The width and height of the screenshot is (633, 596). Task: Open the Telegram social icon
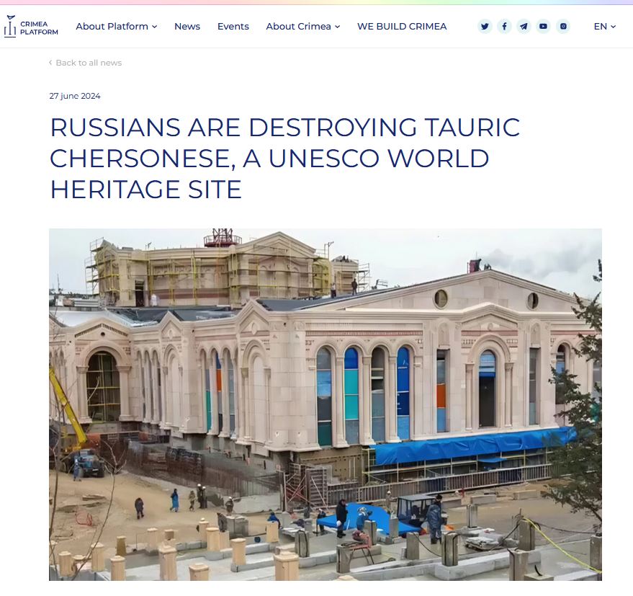point(524,27)
